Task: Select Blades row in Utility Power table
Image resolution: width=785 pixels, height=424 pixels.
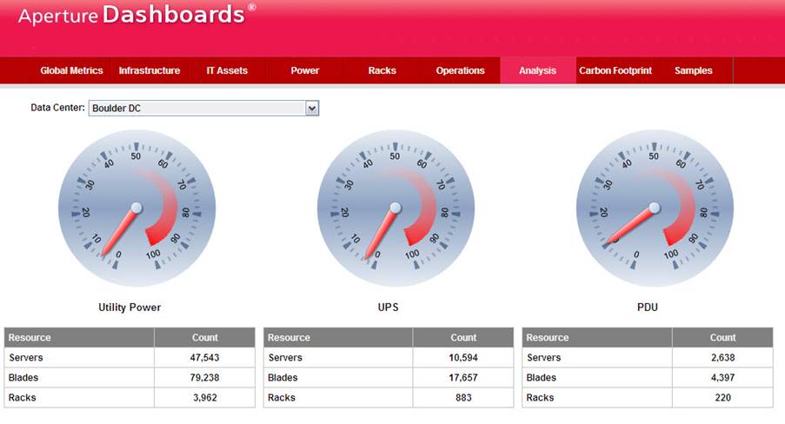Action: click(x=130, y=377)
